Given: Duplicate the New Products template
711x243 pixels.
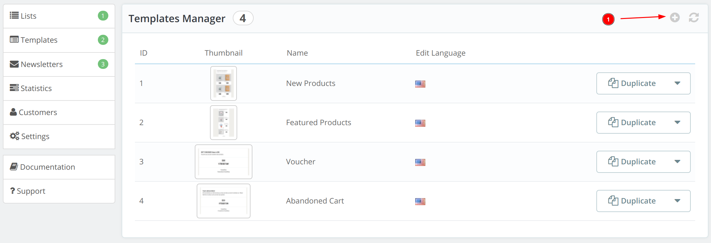Looking at the screenshot, I should click(x=632, y=83).
